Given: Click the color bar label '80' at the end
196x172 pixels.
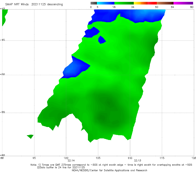Looking at the screenshot, I should (192, 7).
